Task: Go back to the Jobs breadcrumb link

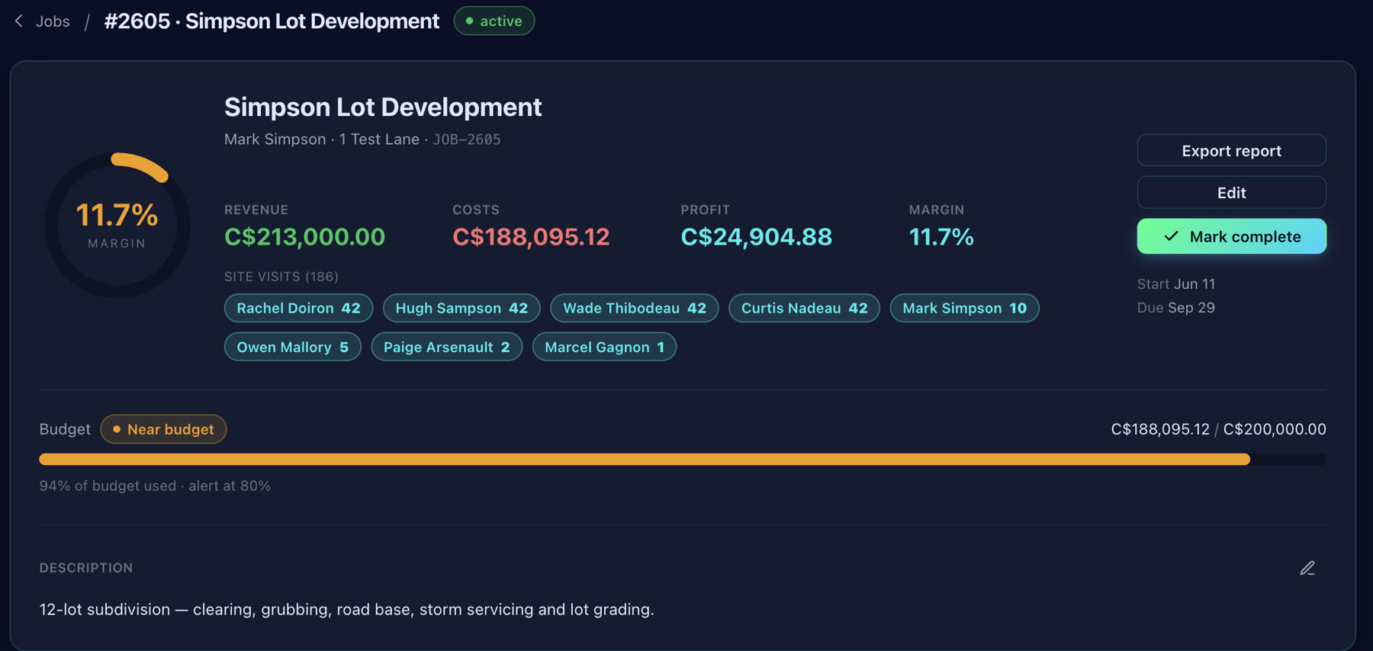Action: pos(53,21)
